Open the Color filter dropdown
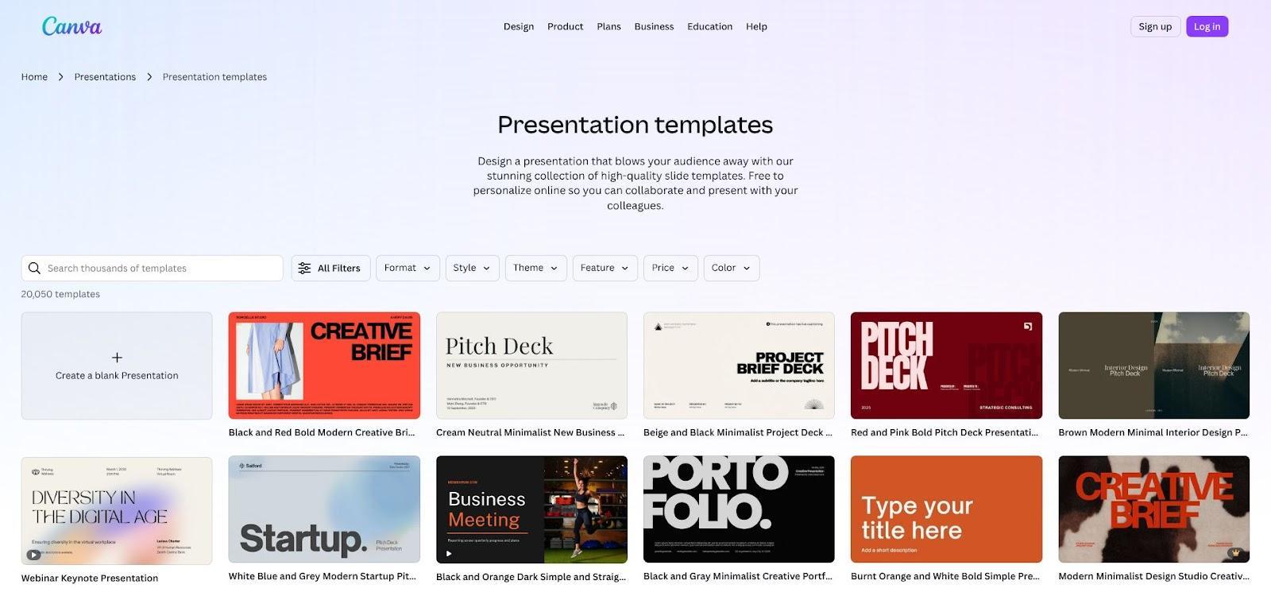This screenshot has width=1271, height=596. pyautogui.click(x=732, y=269)
